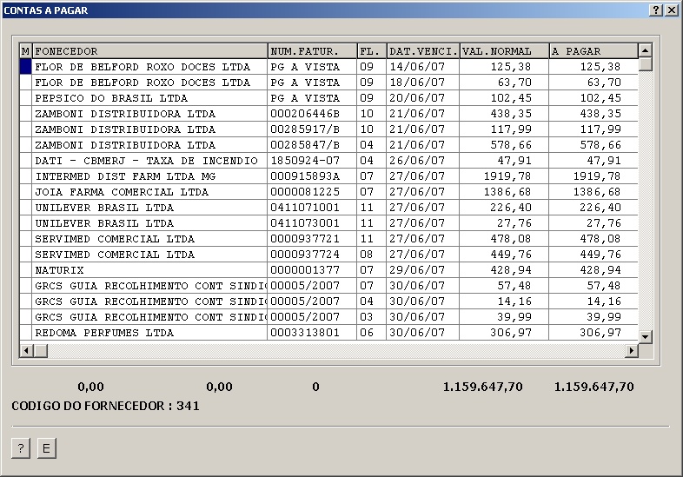
Task: Click the ? help button at bottom
Action: 21,447
